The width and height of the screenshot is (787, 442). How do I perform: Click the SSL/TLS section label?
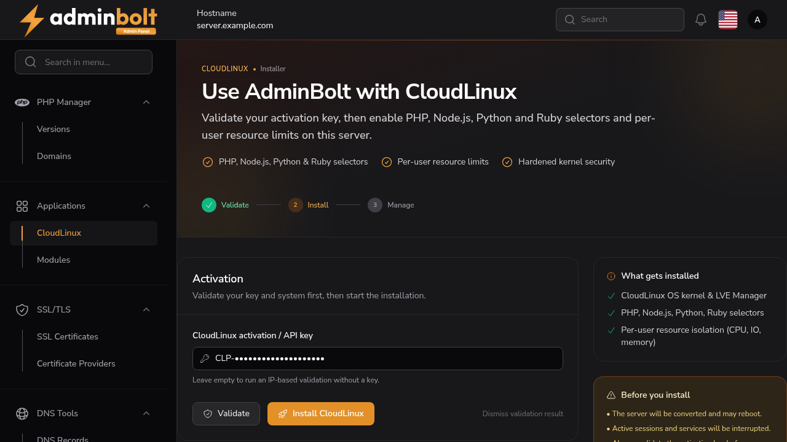pyautogui.click(x=53, y=309)
